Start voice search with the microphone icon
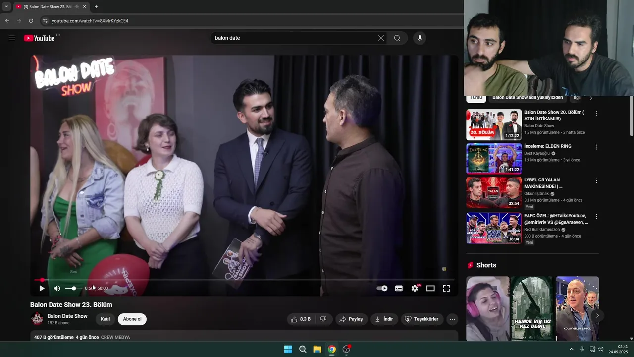The width and height of the screenshot is (634, 357). tap(420, 38)
